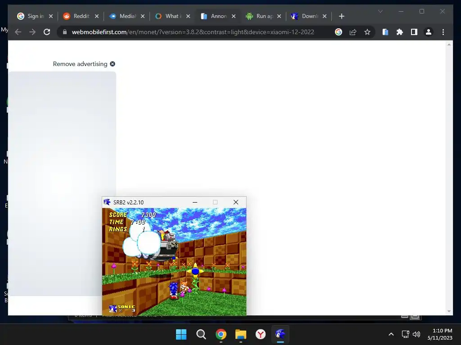Open the Chrome profile menu
The width and height of the screenshot is (461, 345).
429,32
